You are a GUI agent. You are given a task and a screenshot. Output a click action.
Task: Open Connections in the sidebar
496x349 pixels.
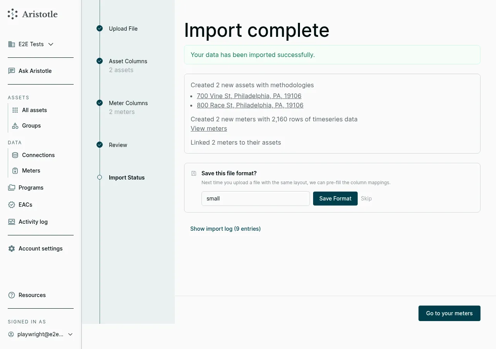(38, 155)
